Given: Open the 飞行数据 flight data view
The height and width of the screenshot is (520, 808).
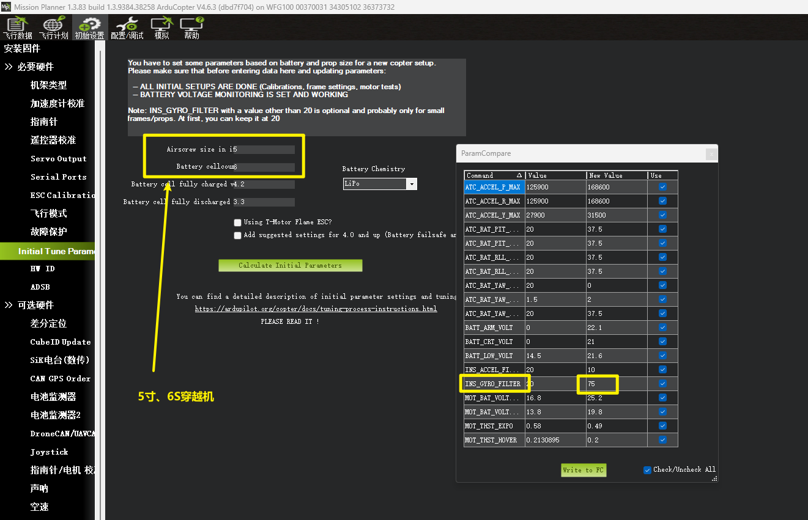Looking at the screenshot, I should tap(17, 28).
